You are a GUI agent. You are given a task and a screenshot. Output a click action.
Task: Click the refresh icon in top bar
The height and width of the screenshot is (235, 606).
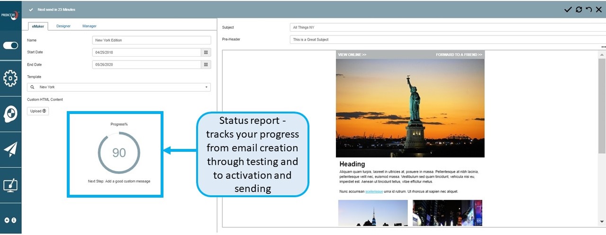click(579, 9)
